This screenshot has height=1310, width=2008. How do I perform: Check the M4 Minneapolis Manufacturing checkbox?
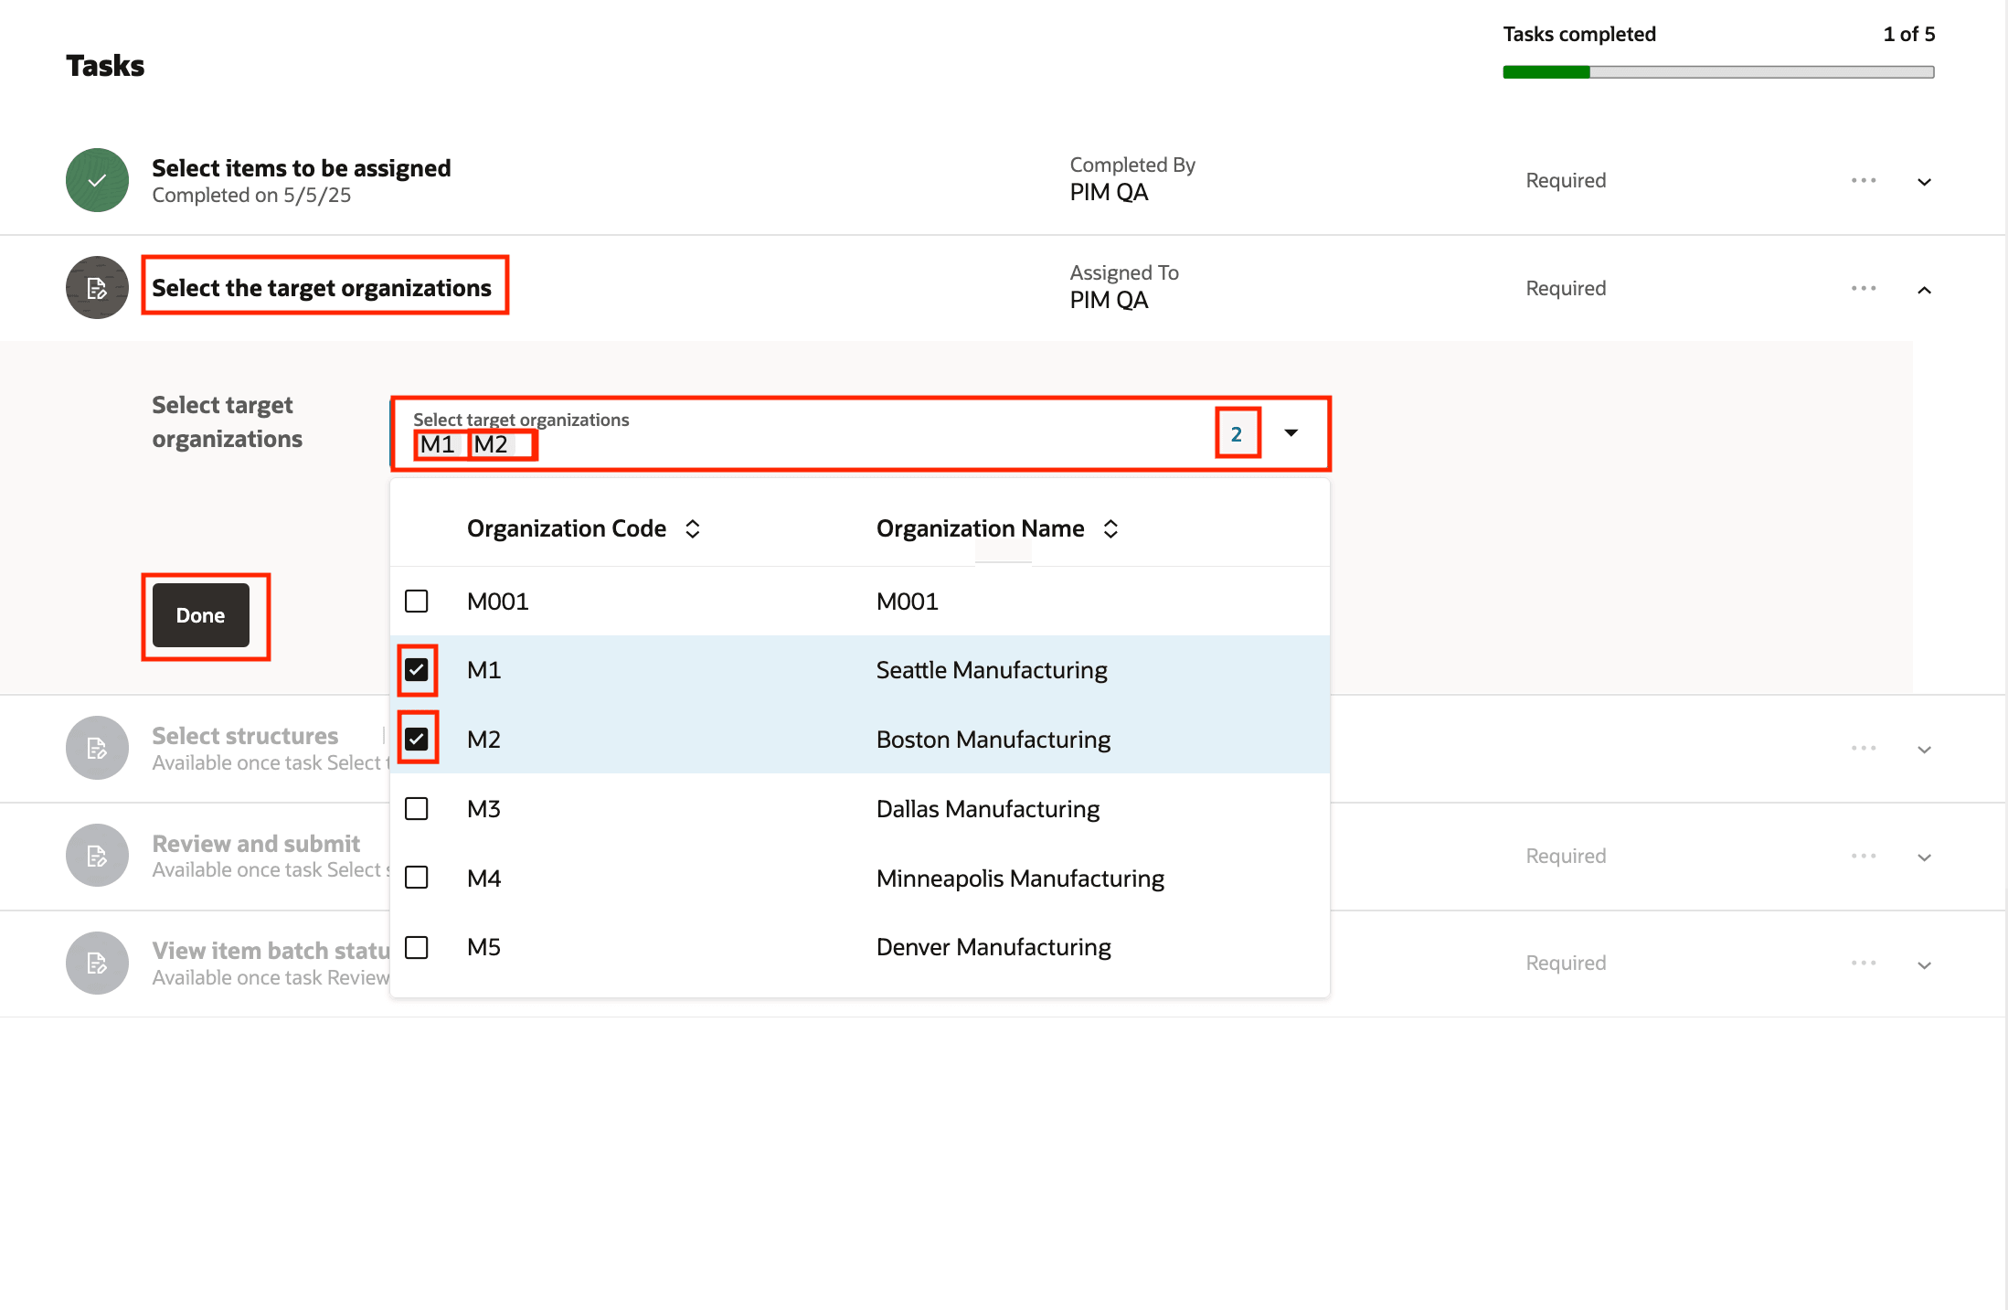(417, 878)
